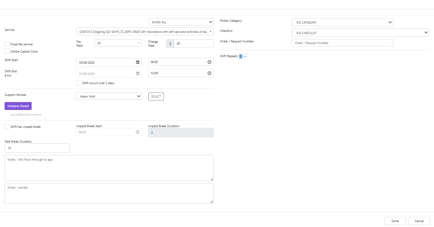Open the Pay Rate dropdown
Screen dimensions: 434x227
118,43
